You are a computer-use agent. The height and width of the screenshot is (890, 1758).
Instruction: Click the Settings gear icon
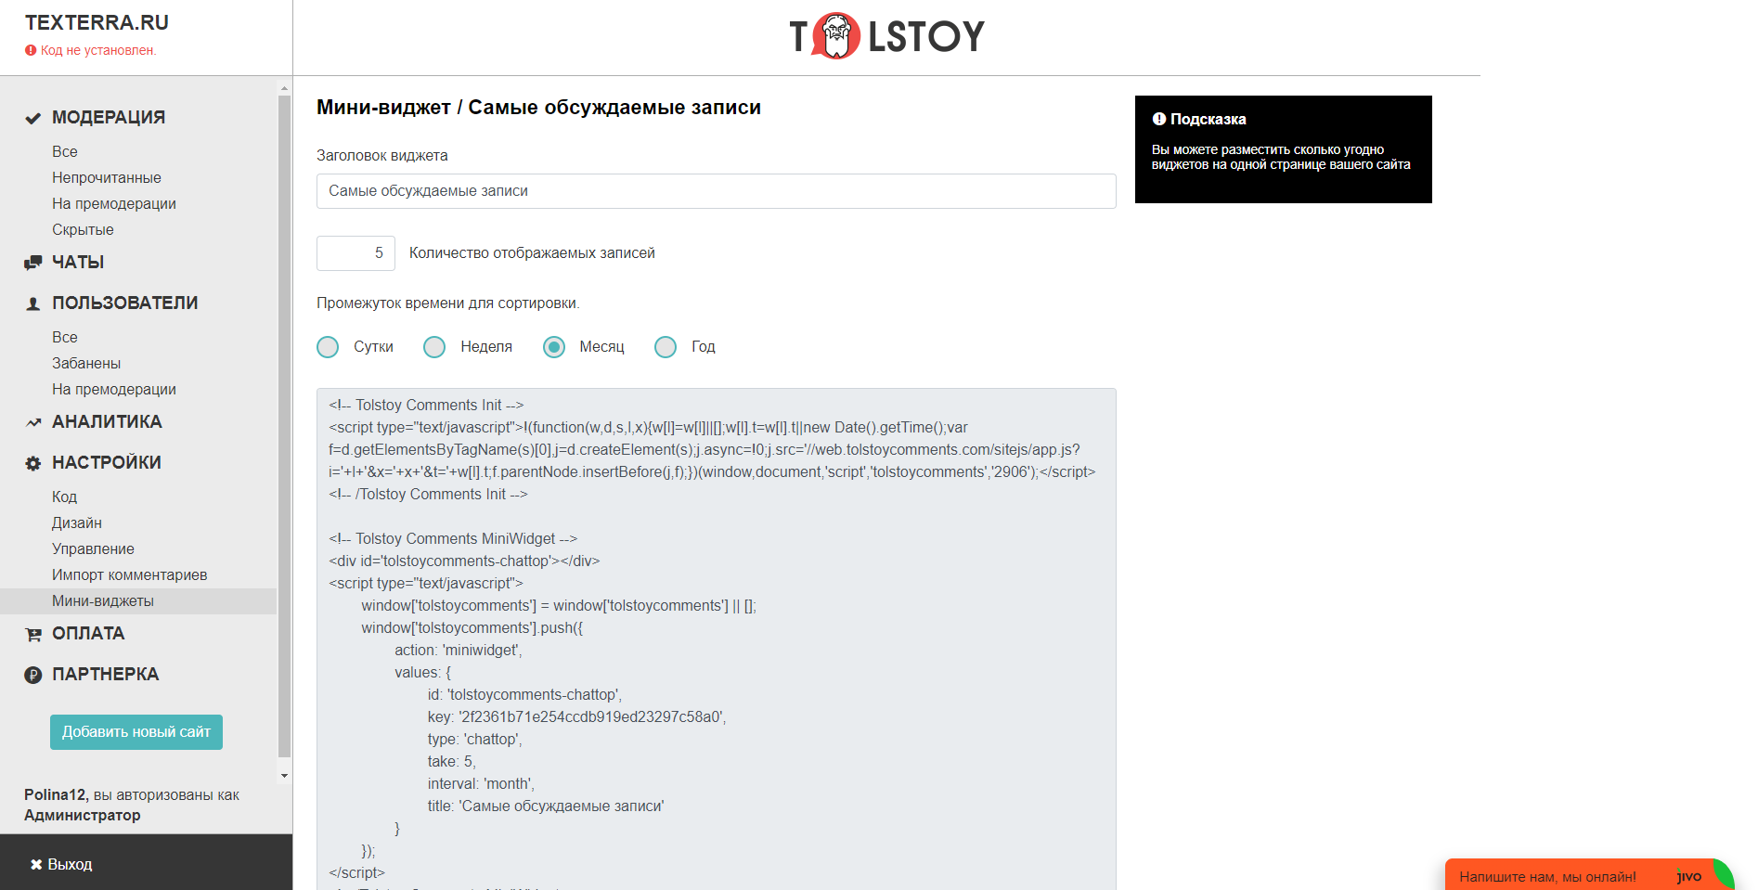[x=32, y=463]
